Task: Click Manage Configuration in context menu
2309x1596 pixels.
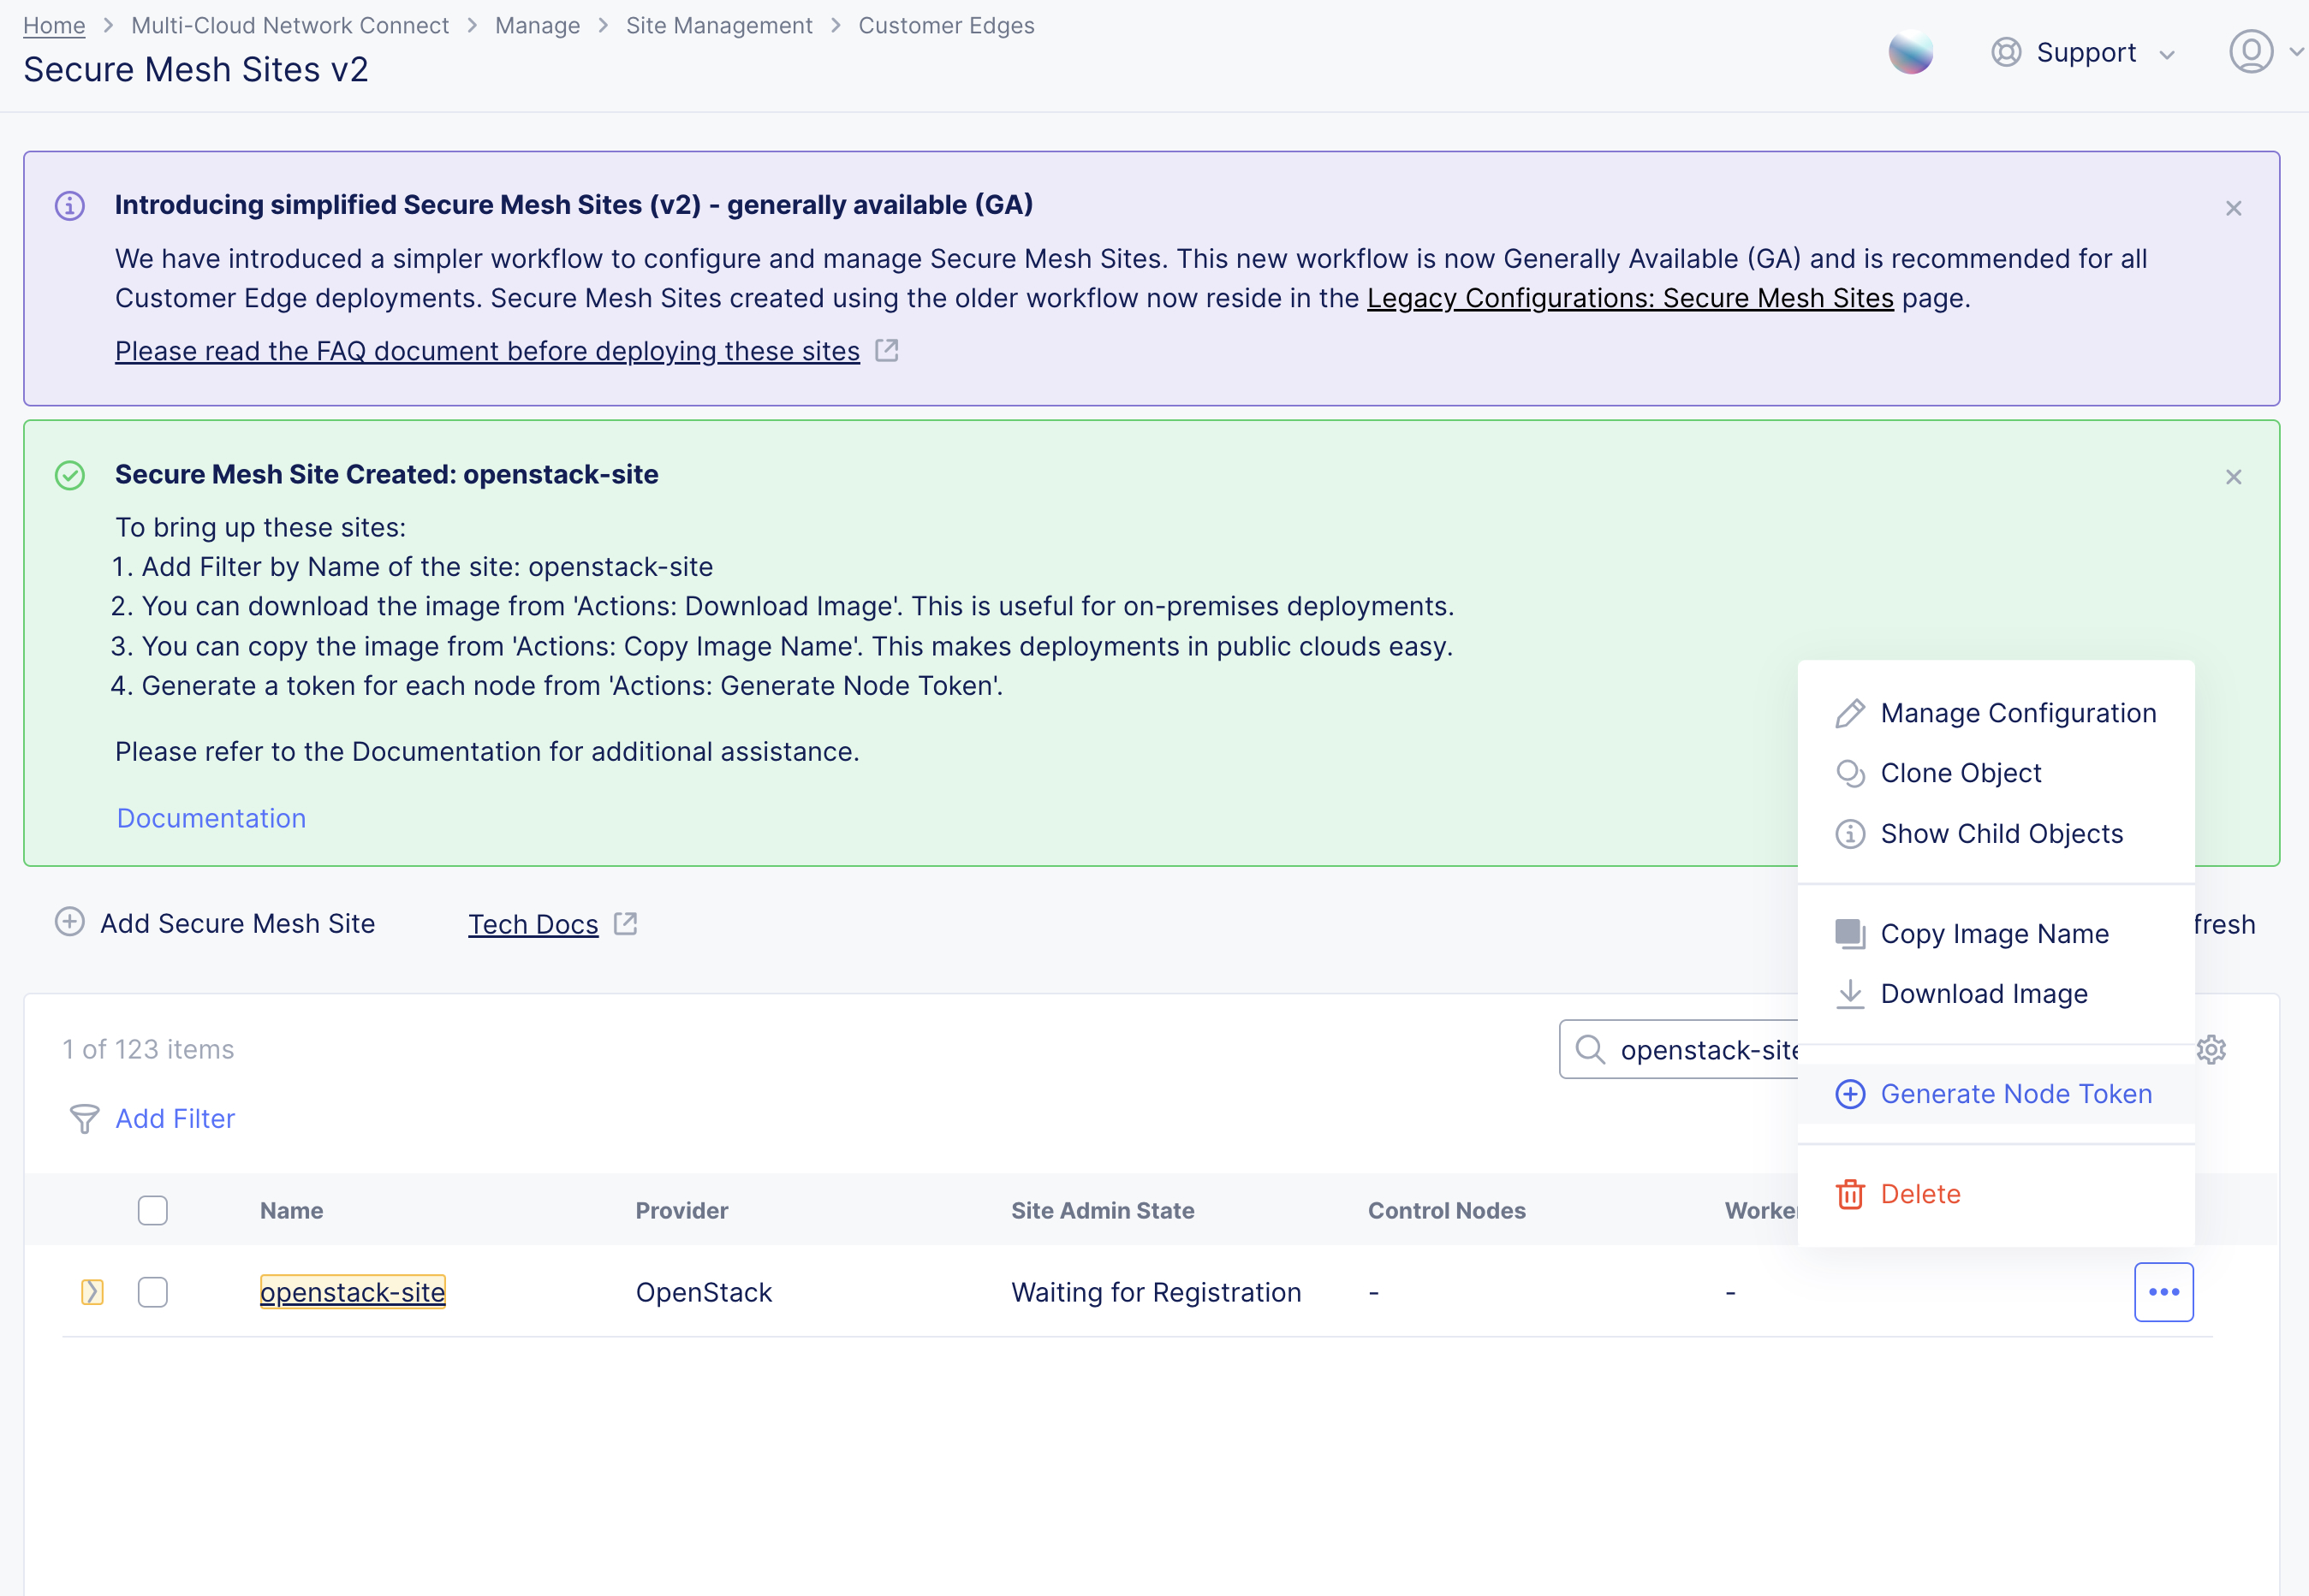Action: (x=2017, y=713)
